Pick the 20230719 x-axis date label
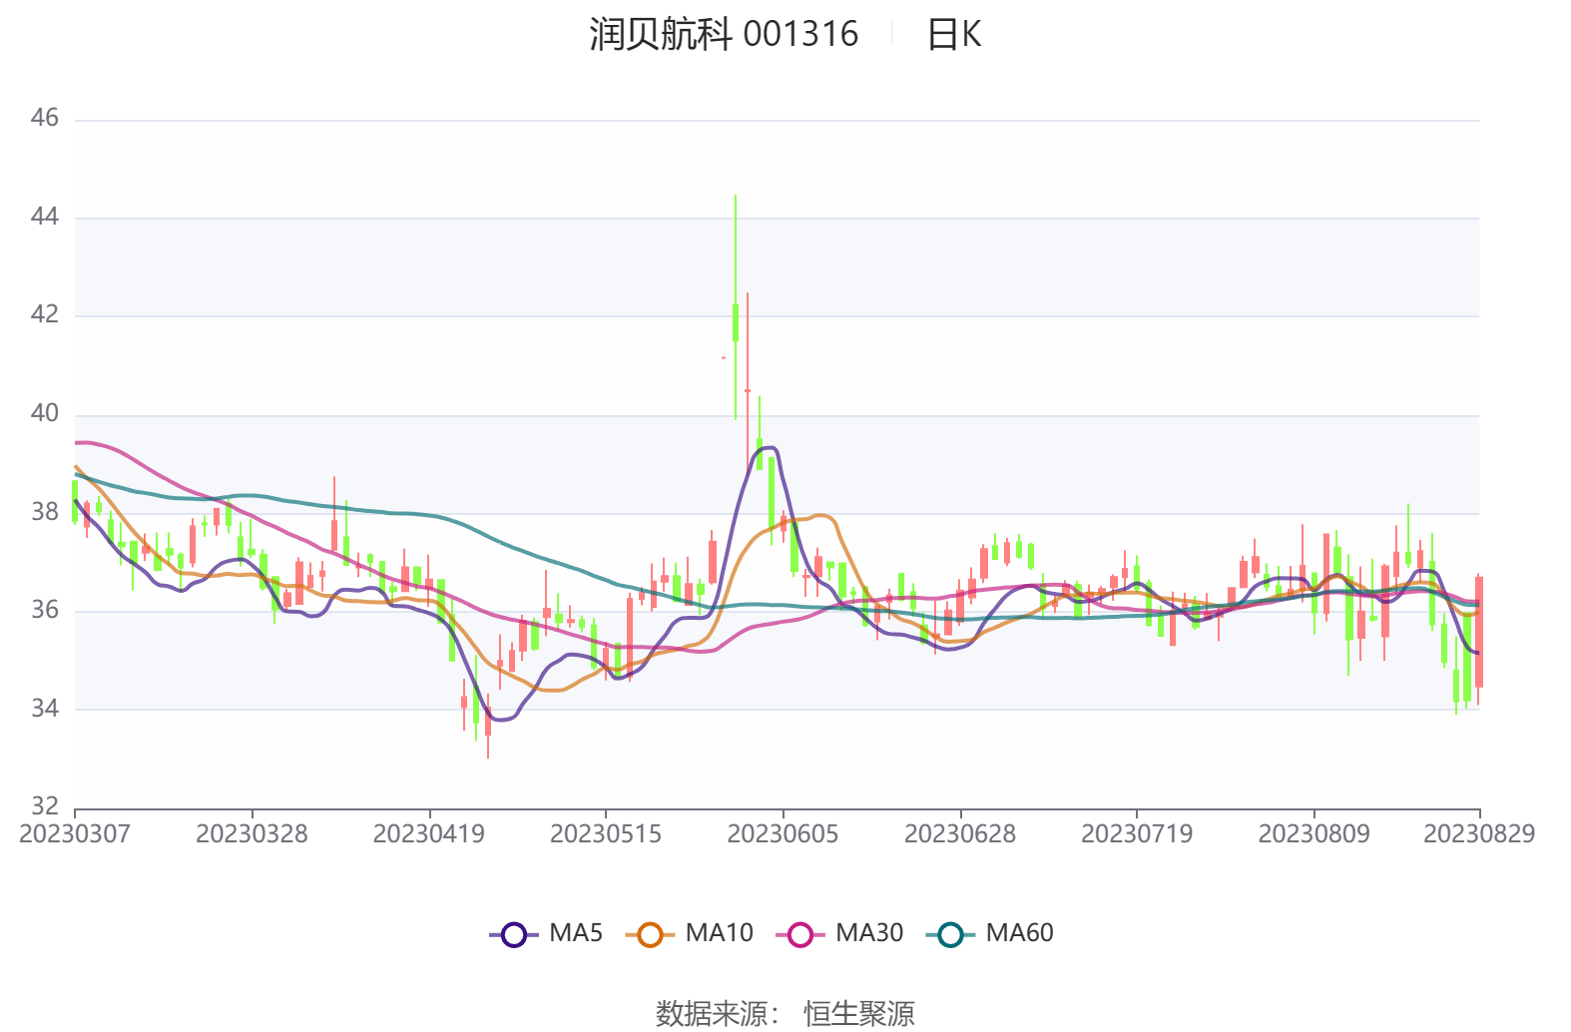This screenshot has height=1032, width=1571. (1136, 834)
